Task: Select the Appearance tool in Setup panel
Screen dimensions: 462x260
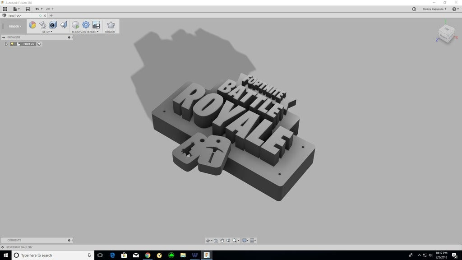Action: (32, 25)
